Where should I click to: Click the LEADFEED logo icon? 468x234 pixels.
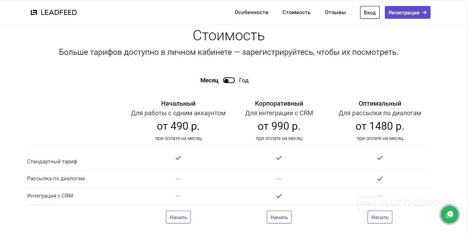tap(34, 12)
